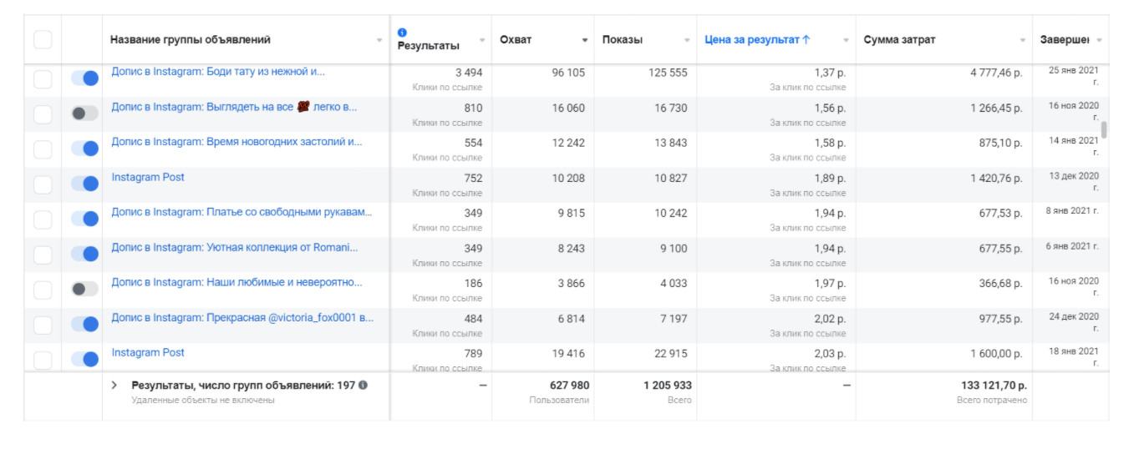This screenshot has height=449, width=1144.
Task: Open the Завершение column dropdown arrow
Action: point(1099,40)
